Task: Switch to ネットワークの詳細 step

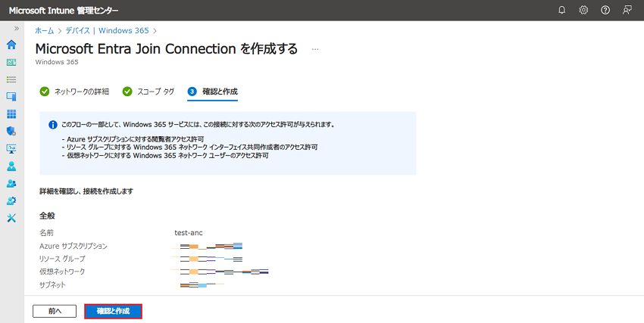Action: [x=74, y=92]
